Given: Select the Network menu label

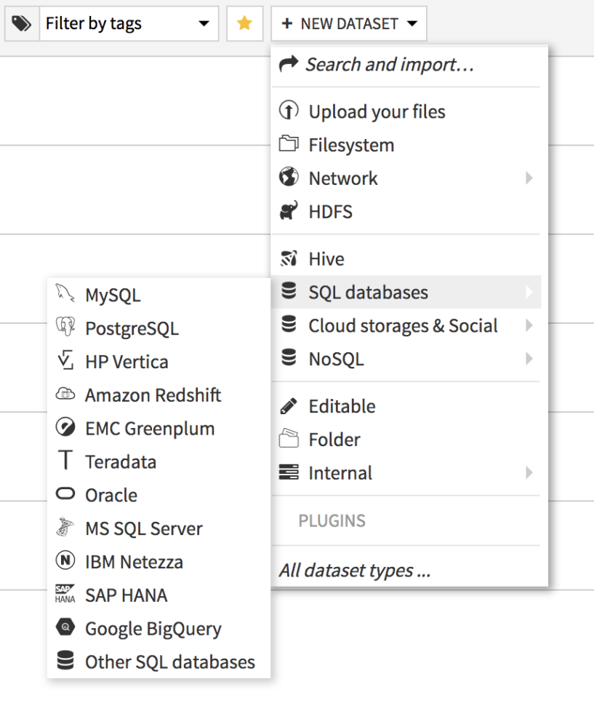Looking at the screenshot, I should 343,178.
